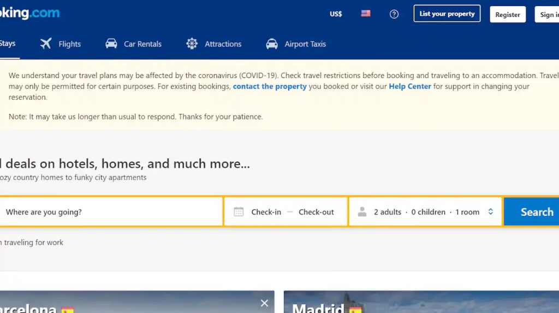
Task: Open the Help Center link
Action: pos(409,86)
